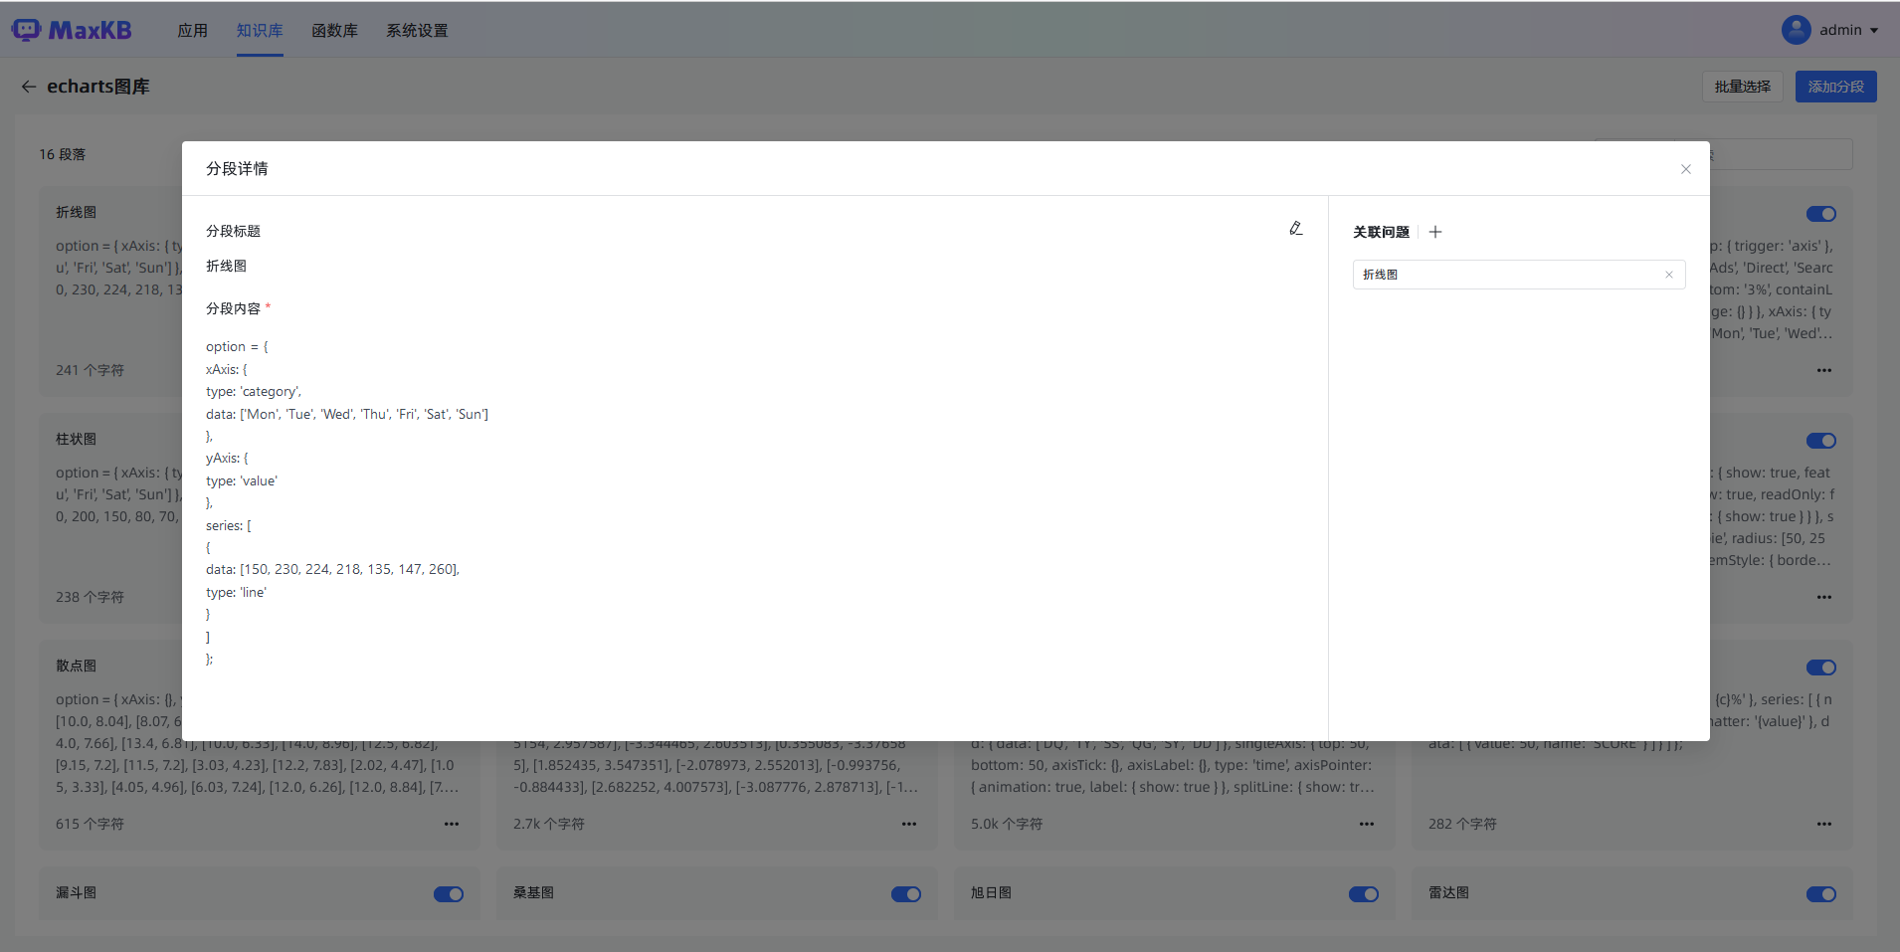Switch to the 应用 section
The width and height of the screenshot is (1900, 952).
pos(193,30)
